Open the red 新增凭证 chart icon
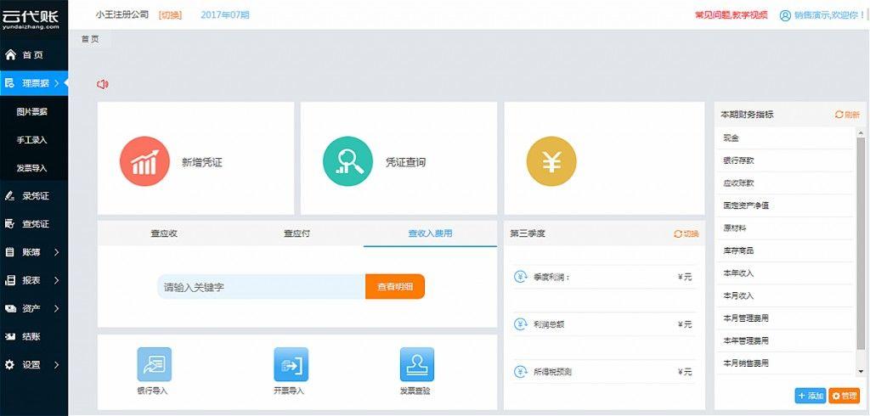 (144, 161)
